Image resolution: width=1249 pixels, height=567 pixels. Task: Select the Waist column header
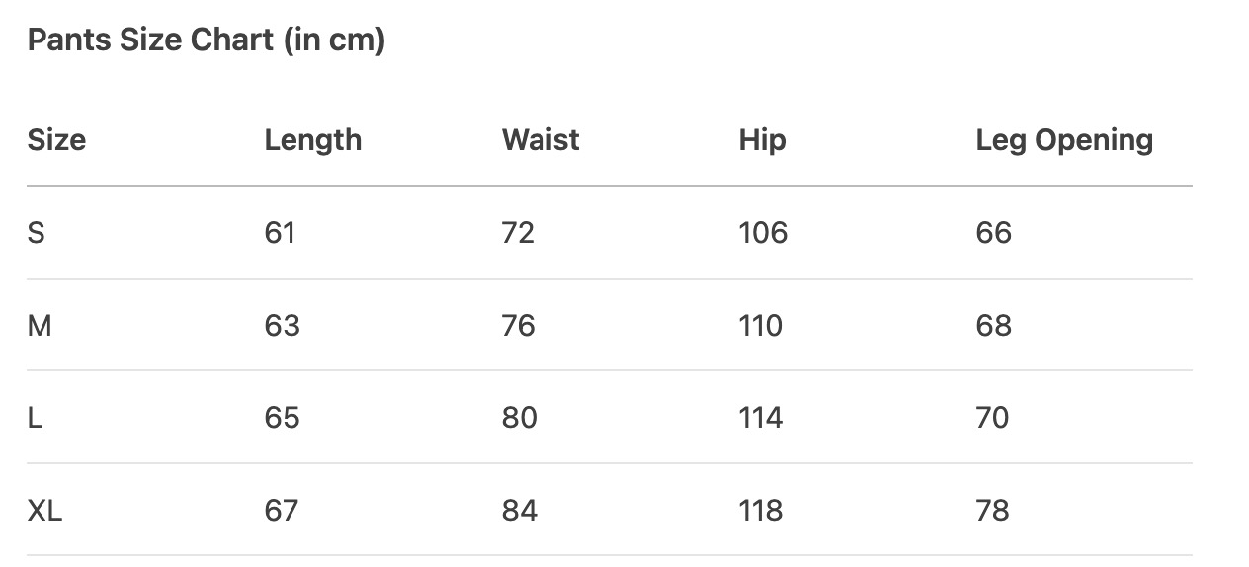(540, 140)
